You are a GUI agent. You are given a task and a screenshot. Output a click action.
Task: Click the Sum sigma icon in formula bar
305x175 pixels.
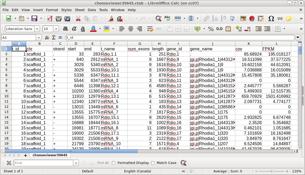pos(54,38)
